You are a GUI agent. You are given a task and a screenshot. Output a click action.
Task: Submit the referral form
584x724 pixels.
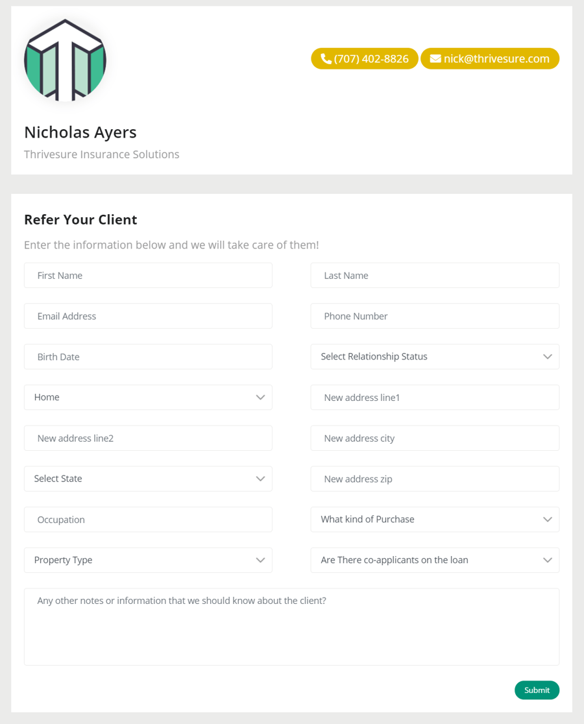point(537,690)
